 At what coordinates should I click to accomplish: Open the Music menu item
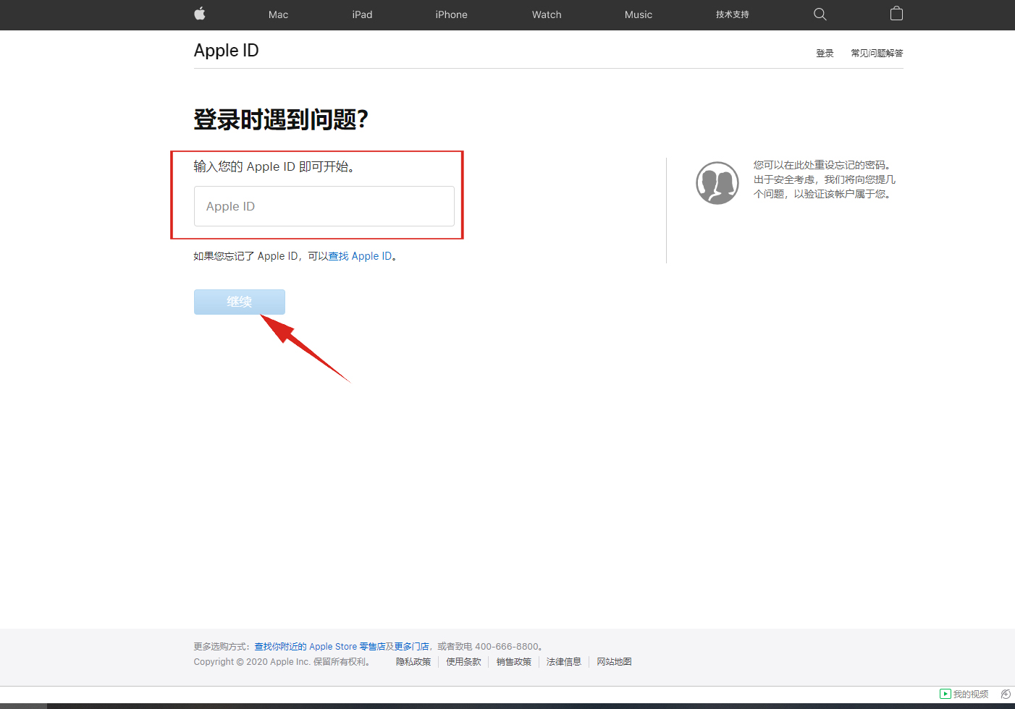coord(639,14)
